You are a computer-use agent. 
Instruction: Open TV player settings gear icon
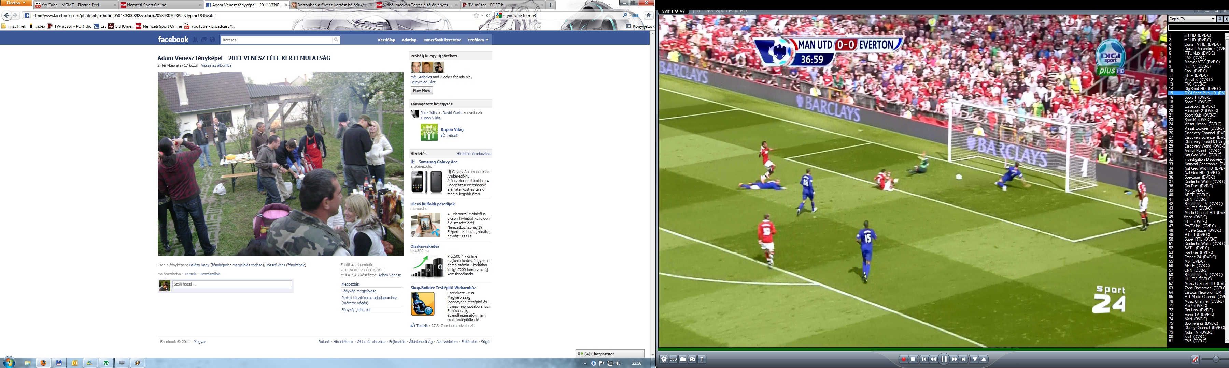(664, 359)
